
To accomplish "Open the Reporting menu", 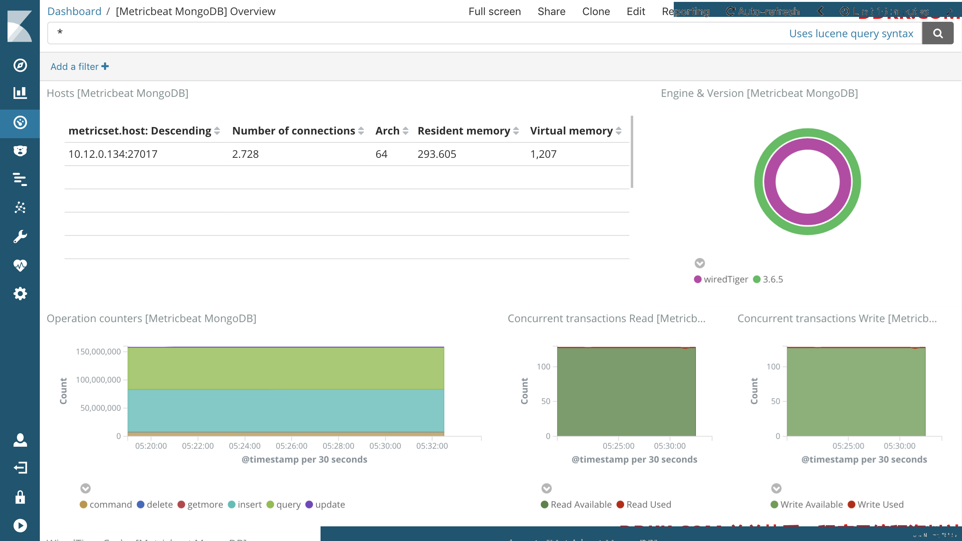I will 686,11.
